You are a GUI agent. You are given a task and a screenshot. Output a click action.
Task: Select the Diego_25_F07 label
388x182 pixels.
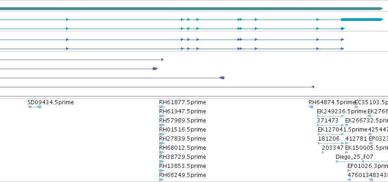(354, 157)
